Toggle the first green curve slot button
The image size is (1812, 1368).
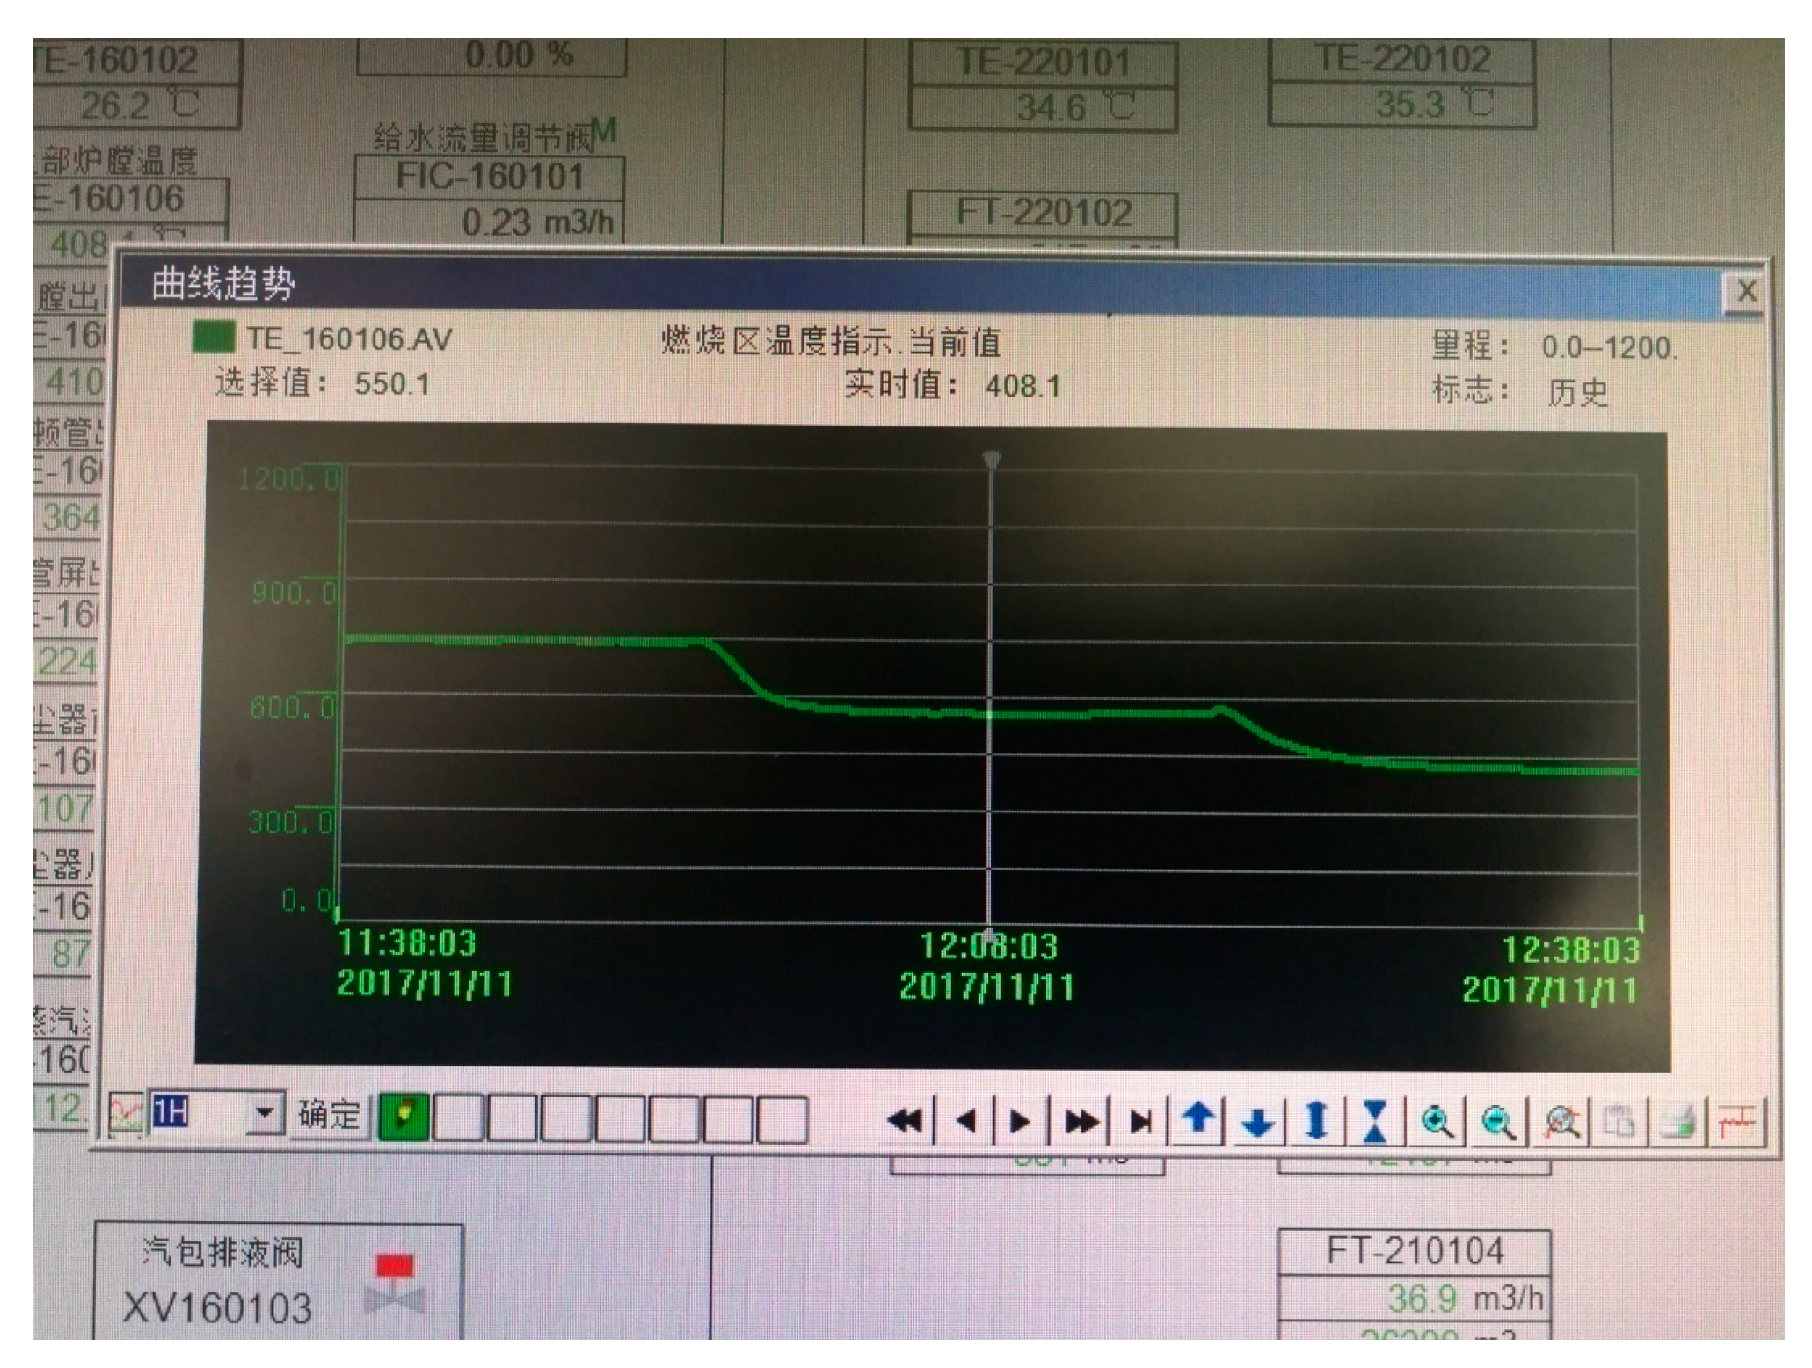404,1118
